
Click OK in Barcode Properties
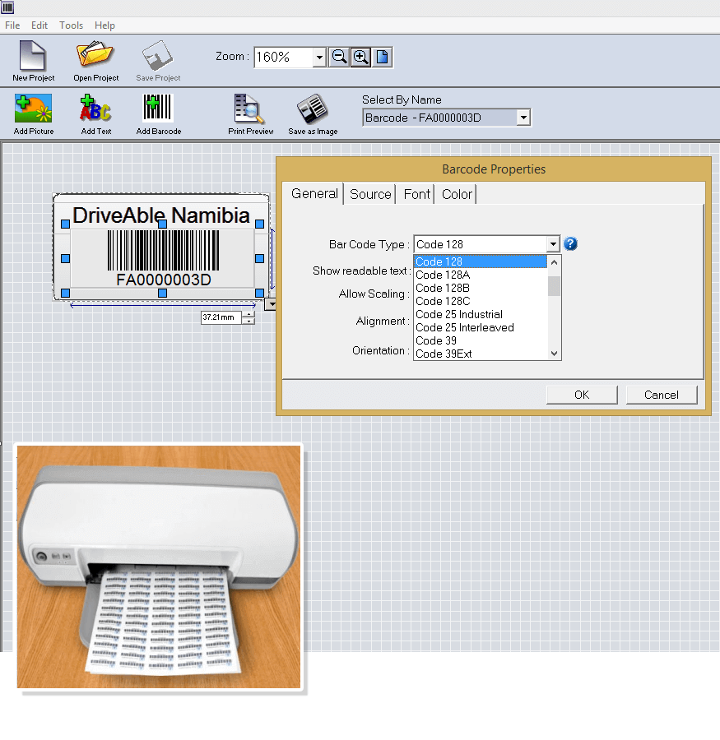582,395
